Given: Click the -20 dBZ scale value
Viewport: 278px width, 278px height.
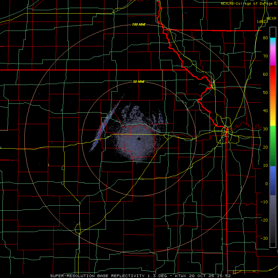Looking at the screenshot, I should (x=264, y=220).
